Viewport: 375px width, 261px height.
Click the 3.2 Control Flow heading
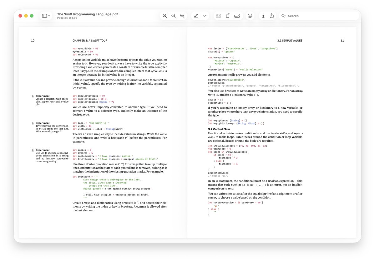[219, 129]
